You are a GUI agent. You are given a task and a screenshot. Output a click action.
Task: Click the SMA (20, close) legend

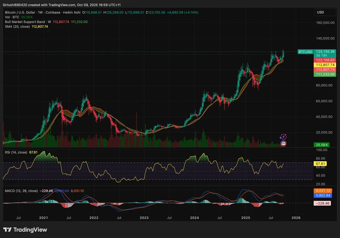pos(17,26)
